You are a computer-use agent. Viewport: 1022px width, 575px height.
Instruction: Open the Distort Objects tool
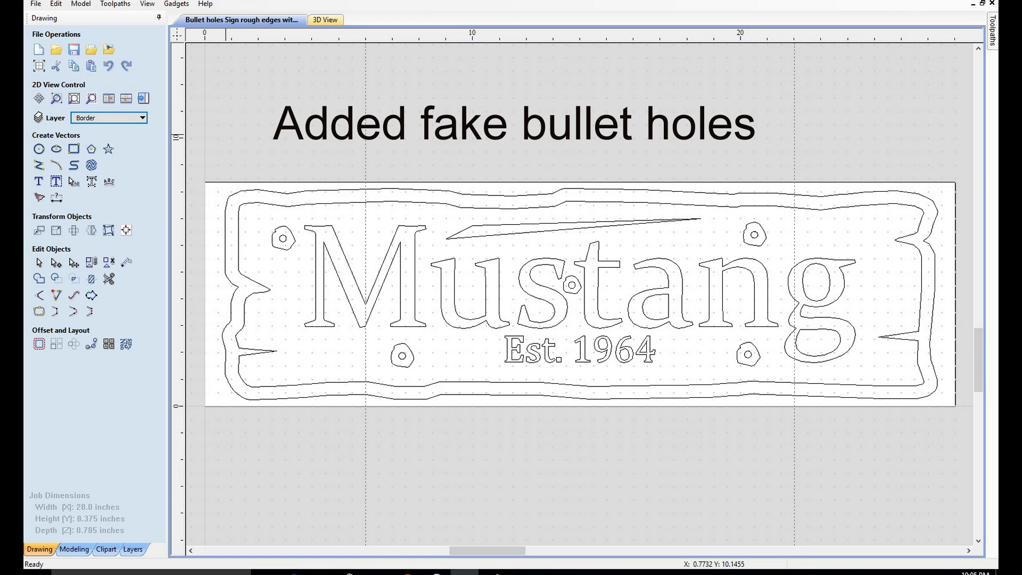point(109,231)
